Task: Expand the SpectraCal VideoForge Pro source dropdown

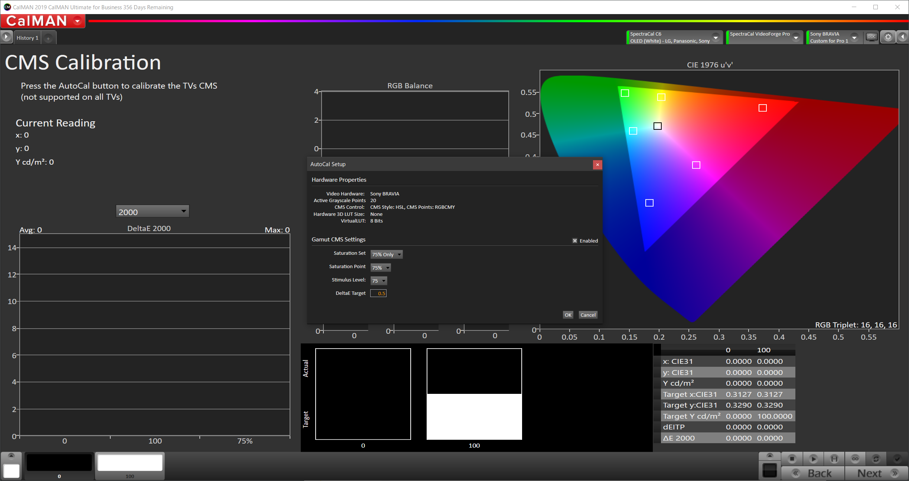Action: pos(796,37)
